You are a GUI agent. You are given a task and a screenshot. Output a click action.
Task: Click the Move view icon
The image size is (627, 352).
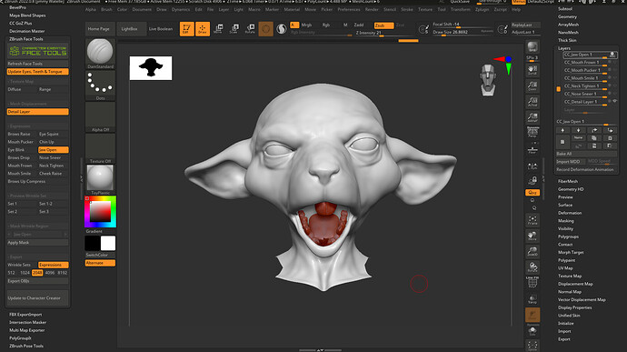[532, 236]
